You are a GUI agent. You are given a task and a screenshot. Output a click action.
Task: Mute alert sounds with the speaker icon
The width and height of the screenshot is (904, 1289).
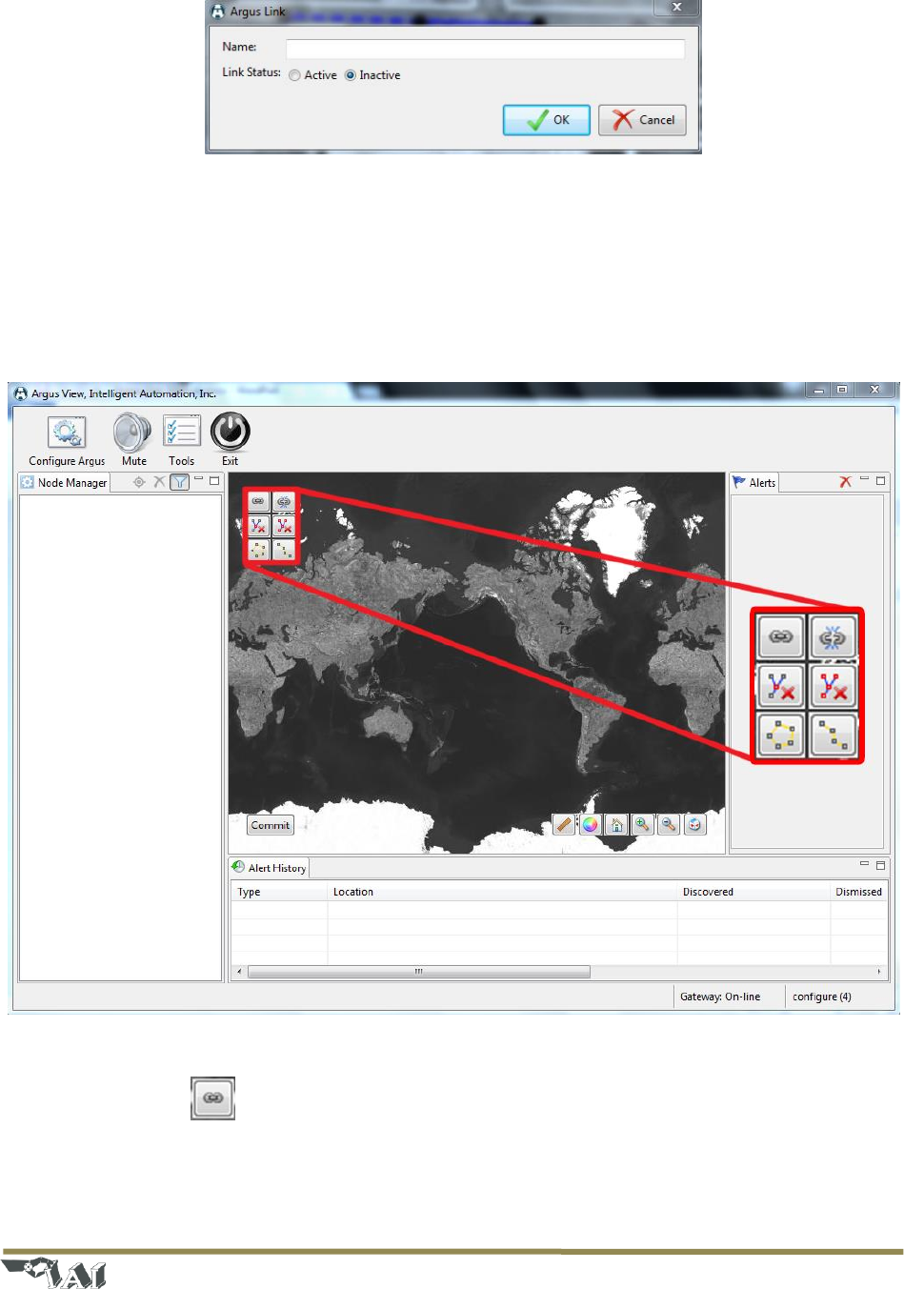[133, 441]
